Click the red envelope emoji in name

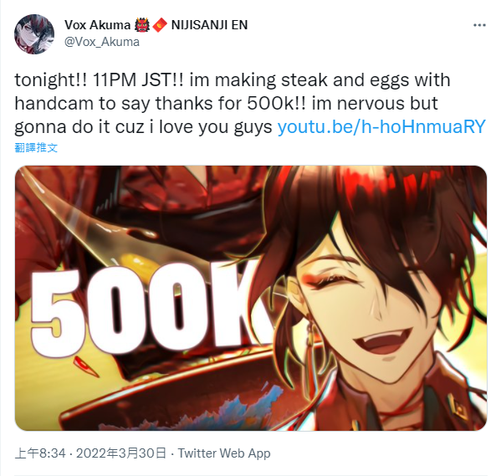point(160,25)
